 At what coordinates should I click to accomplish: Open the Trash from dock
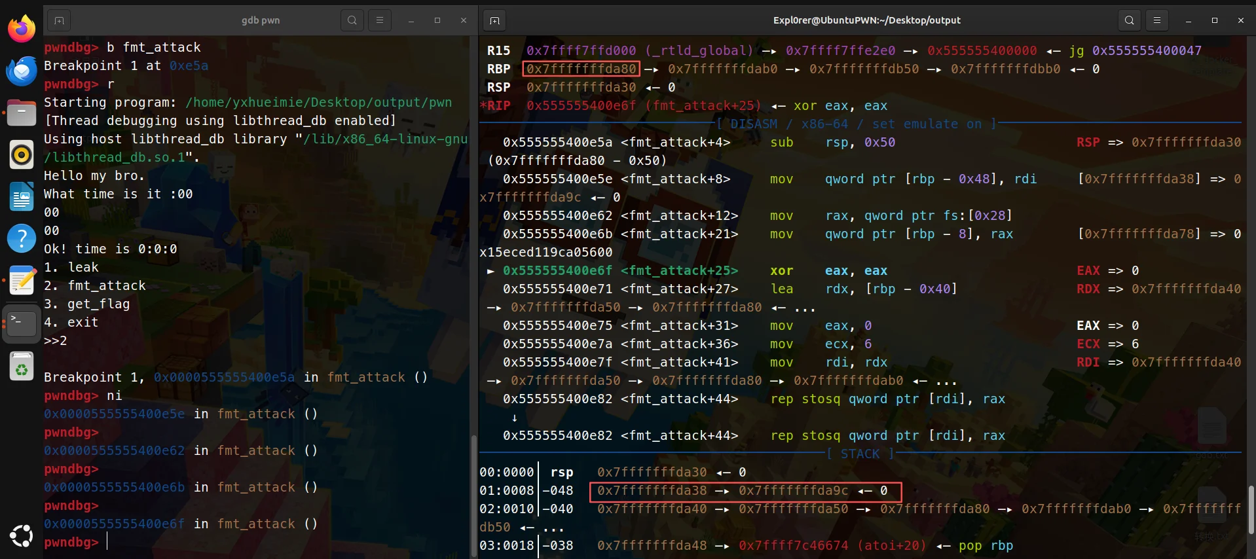(22, 366)
